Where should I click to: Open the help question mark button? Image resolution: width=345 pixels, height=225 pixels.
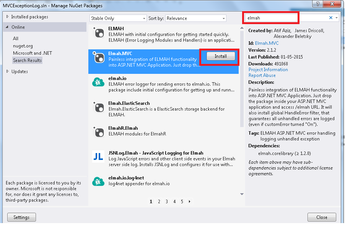318,4
